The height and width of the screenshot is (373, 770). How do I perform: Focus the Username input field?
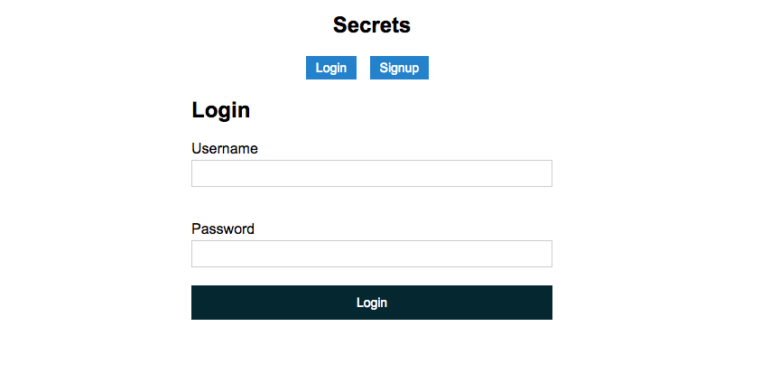pyautogui.click(x=371, y=173)
